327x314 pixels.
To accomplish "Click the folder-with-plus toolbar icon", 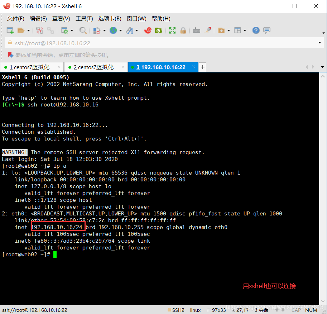I will (221, 30).
